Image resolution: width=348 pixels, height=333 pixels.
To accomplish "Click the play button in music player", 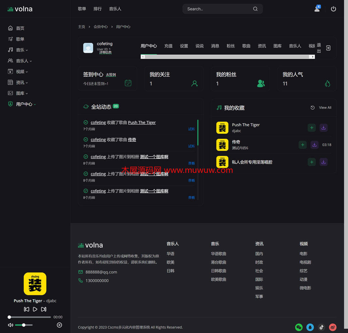I will (35, 309).
